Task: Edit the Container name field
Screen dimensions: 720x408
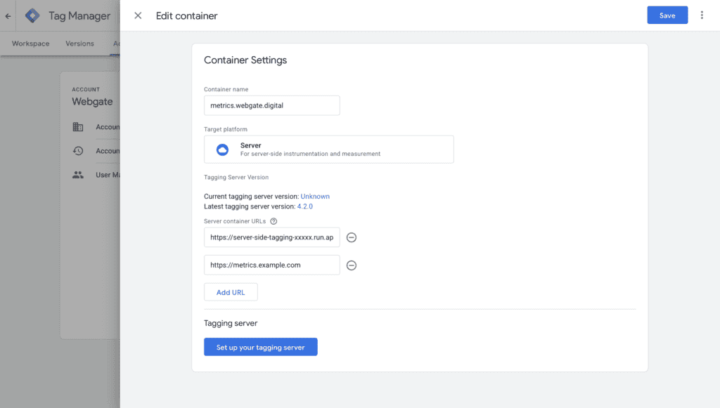Action: 271,105
